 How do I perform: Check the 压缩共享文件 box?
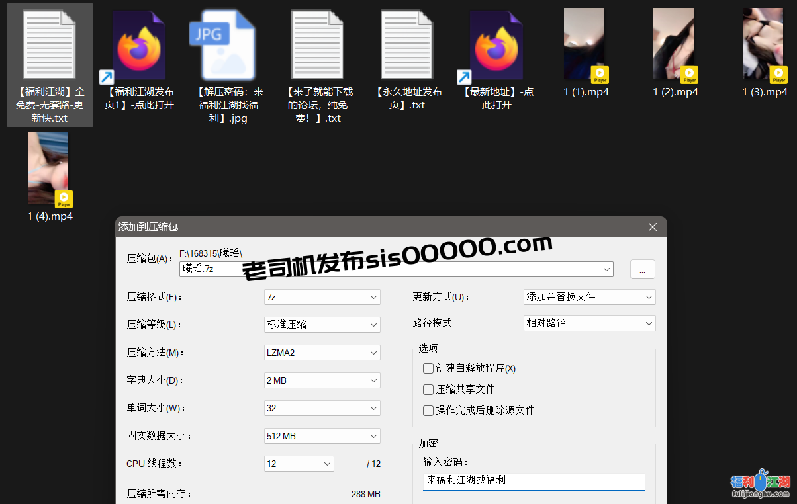[428, 390]
